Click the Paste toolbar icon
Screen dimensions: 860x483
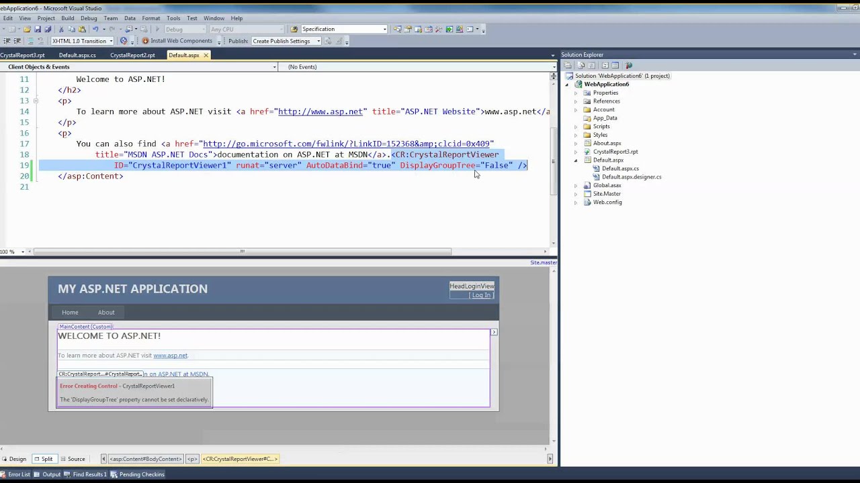[x=82, y=30]
